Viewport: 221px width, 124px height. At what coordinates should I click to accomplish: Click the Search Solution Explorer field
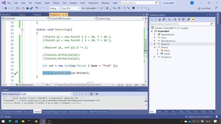[x=182, y=24]
